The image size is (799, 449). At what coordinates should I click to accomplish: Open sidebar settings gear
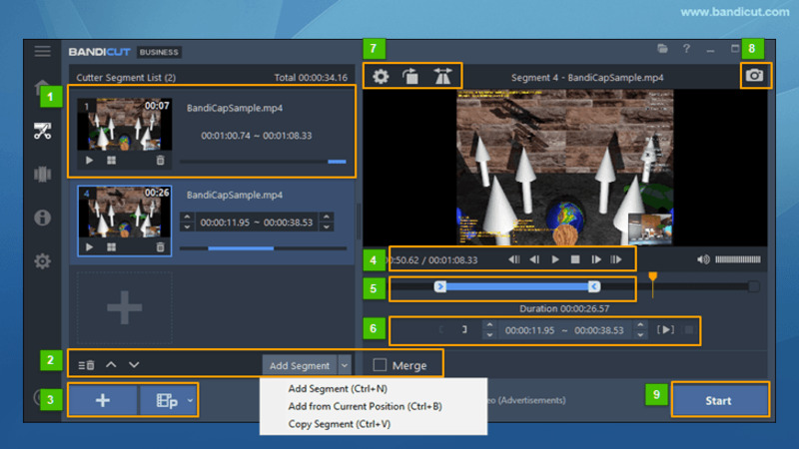[x=42, y=261]
